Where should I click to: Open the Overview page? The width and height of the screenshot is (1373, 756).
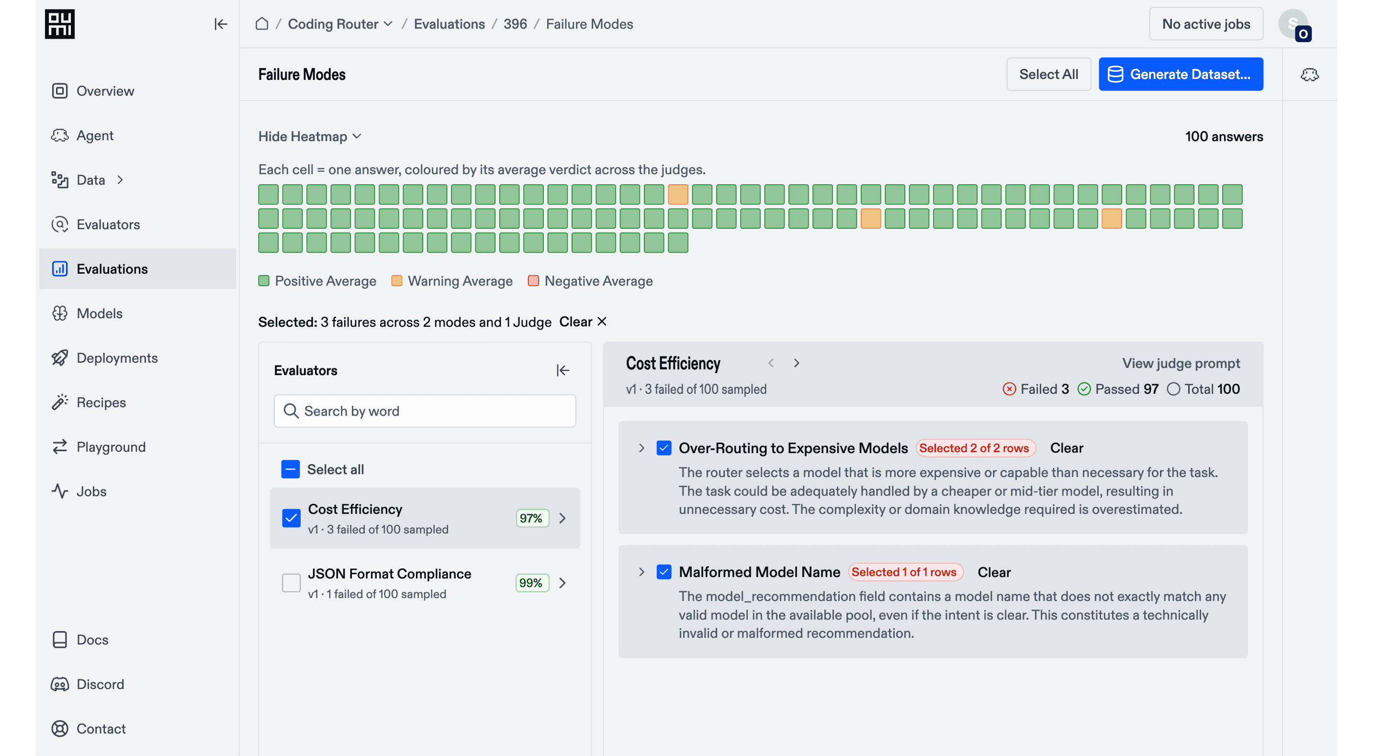pos(137,90)
